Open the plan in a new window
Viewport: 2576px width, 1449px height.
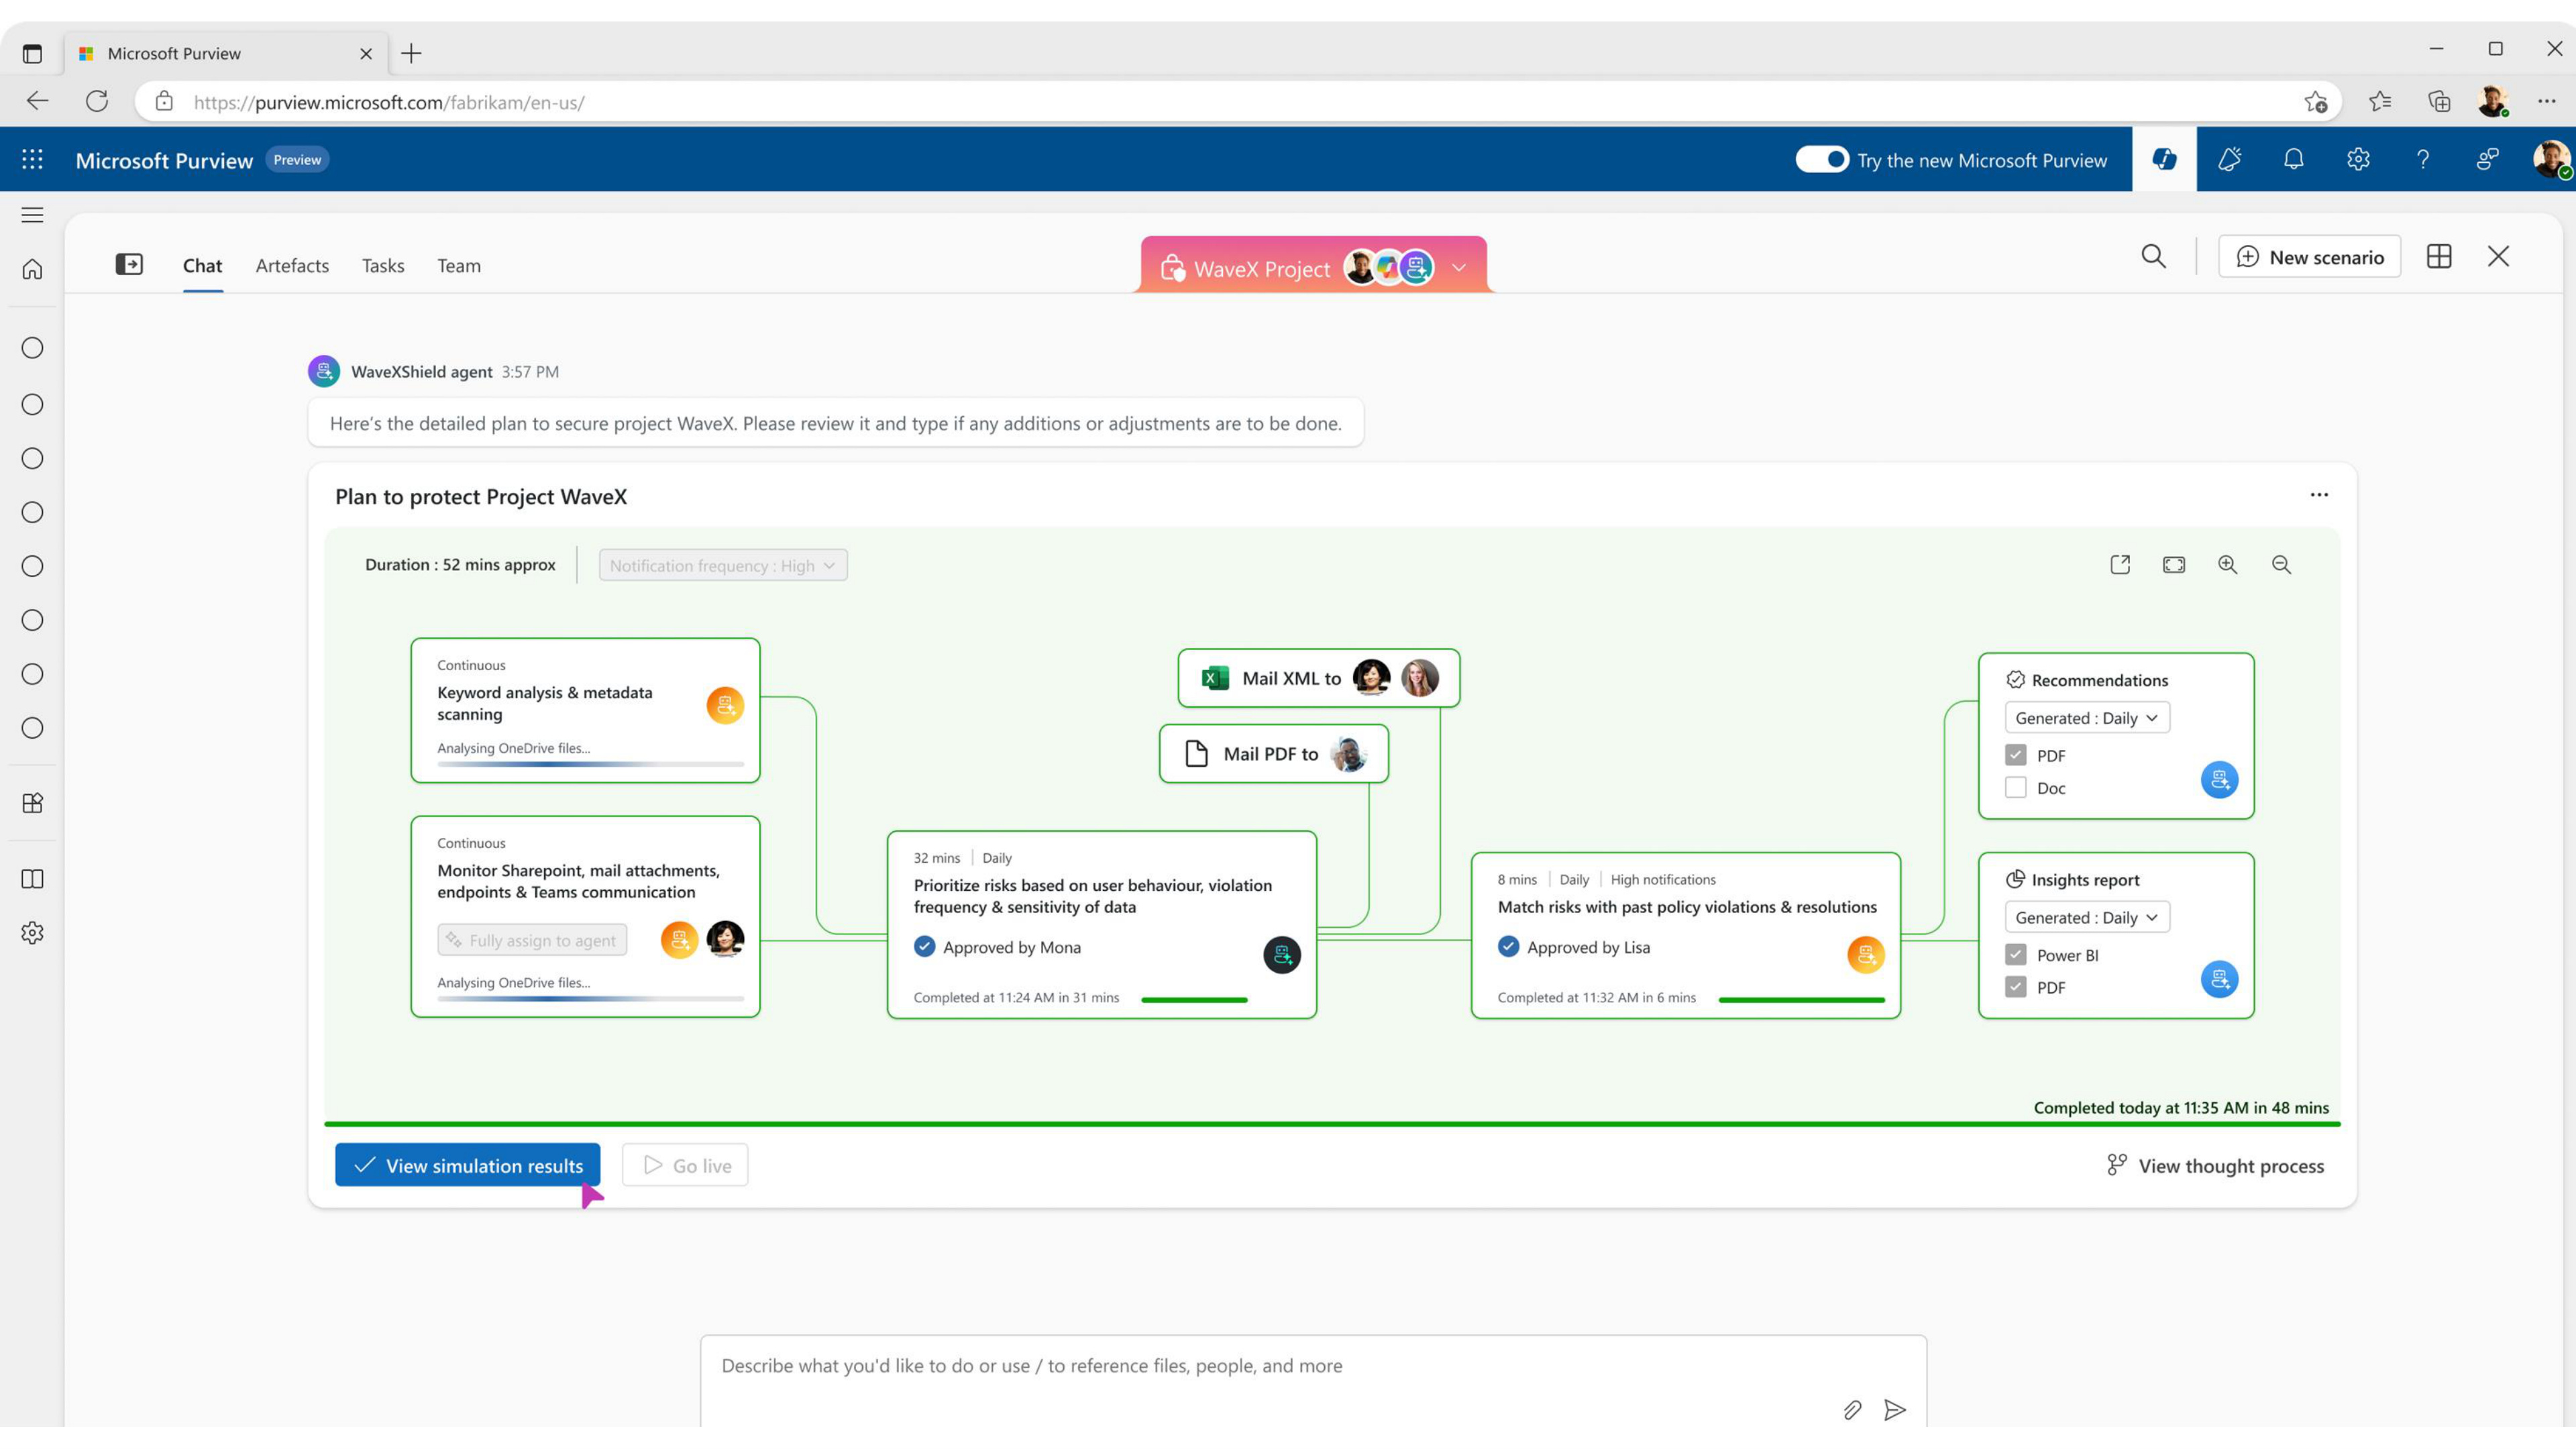click(x=2120, y=565)
